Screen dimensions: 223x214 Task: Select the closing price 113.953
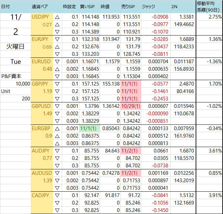pos(111,17)
